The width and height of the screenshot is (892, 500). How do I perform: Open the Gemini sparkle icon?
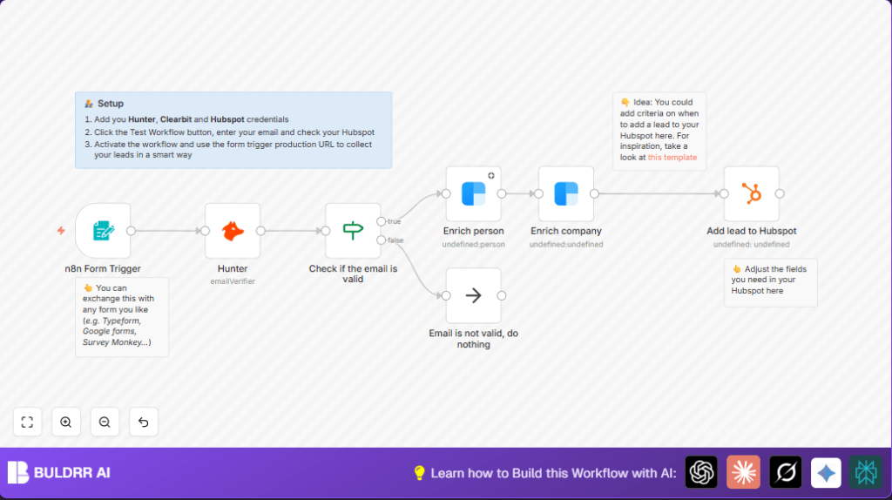click(x=826, y=472)
